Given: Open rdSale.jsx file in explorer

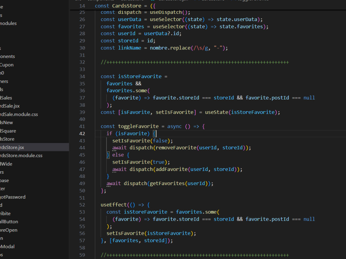Looking at the screenshot, I should [x=10, y=106].
